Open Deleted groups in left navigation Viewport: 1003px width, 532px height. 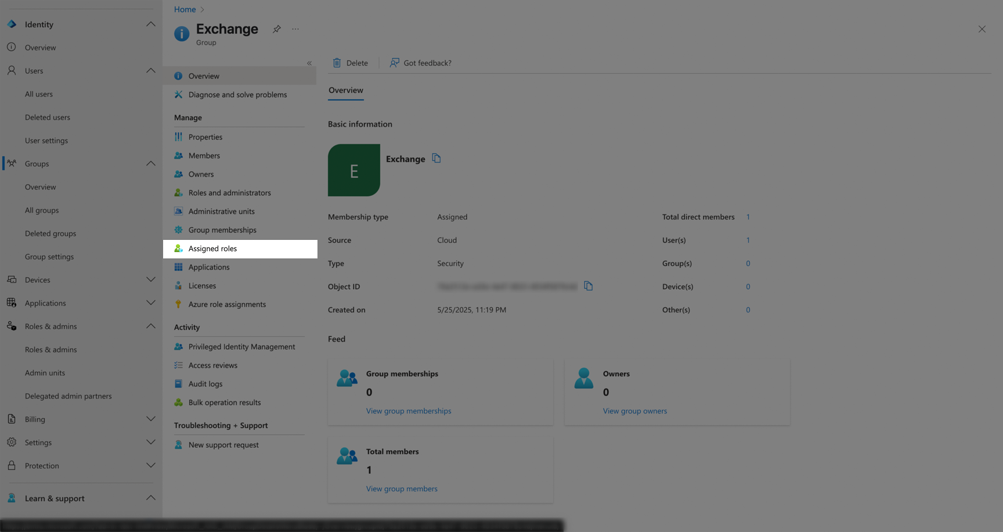point(50,233)
